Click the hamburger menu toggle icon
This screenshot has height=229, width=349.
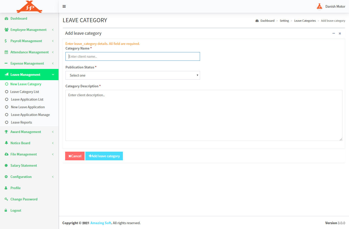(x=64, y=6)
